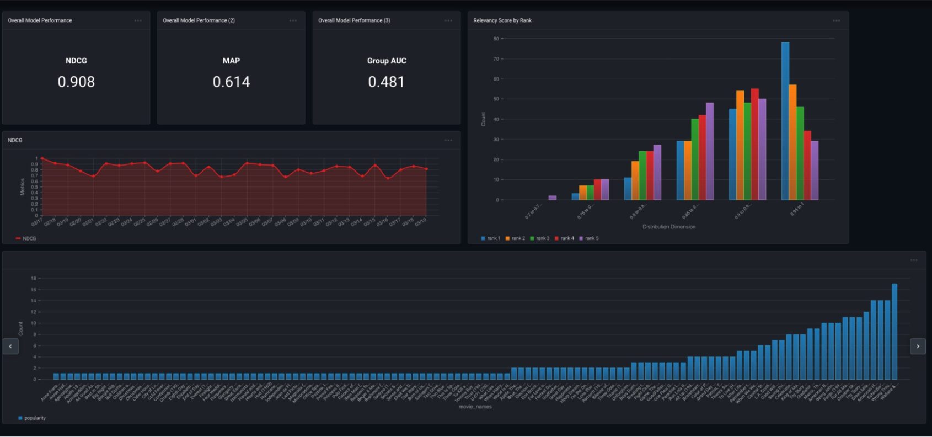
Task: Toggle the rank 1 series in legend
Action: click(x=490, y=238)
